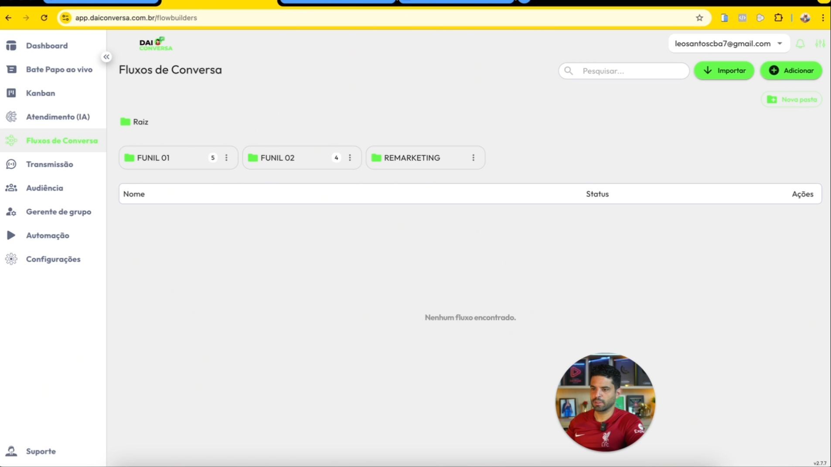Go to Audiência menu item
This screenshot has width=831, height=467.
coord(44,188)
